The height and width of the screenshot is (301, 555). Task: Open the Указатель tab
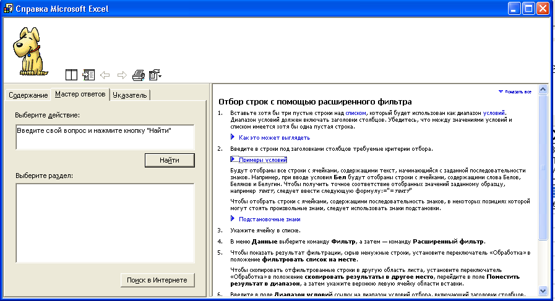coord(129,95)
